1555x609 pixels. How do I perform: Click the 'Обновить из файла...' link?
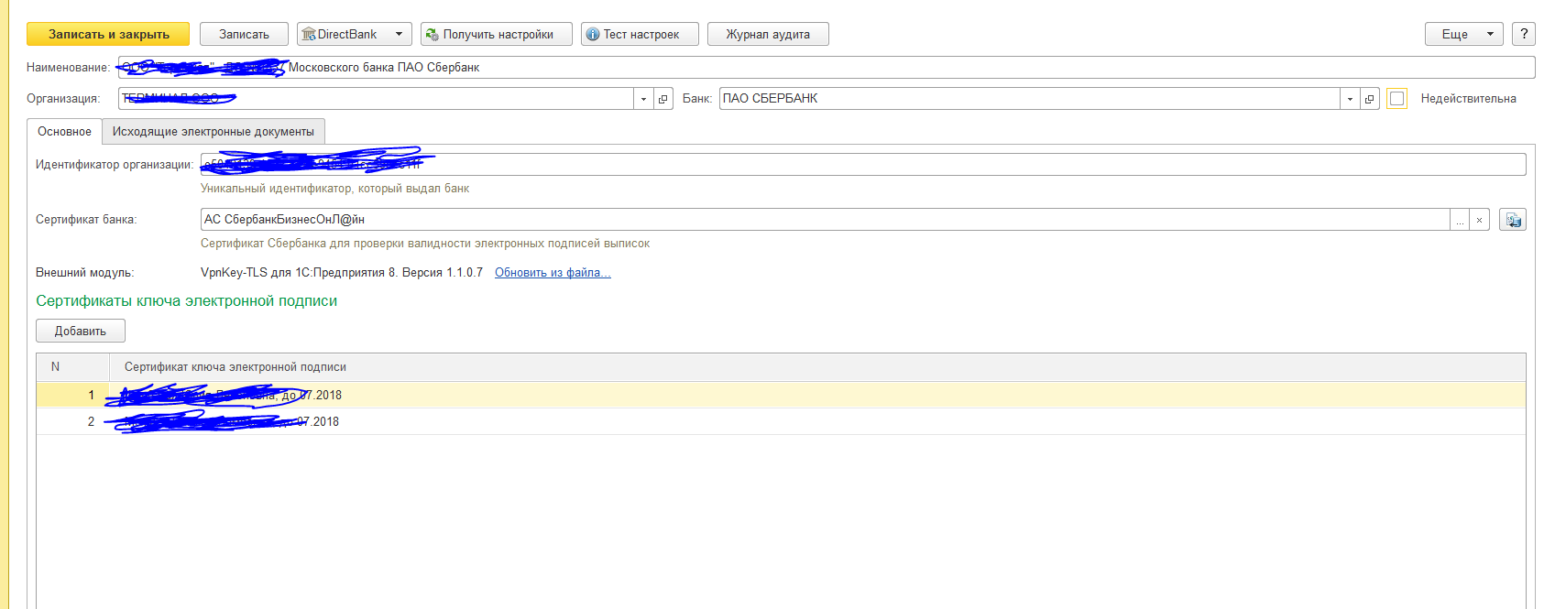(x=553, y=272)
